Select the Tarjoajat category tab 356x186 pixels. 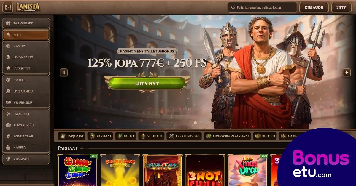tap(71, 136)
